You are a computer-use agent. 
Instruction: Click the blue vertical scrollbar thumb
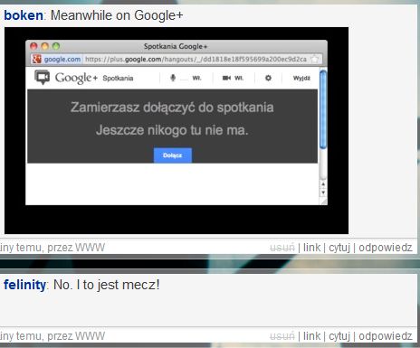(323, 109)
